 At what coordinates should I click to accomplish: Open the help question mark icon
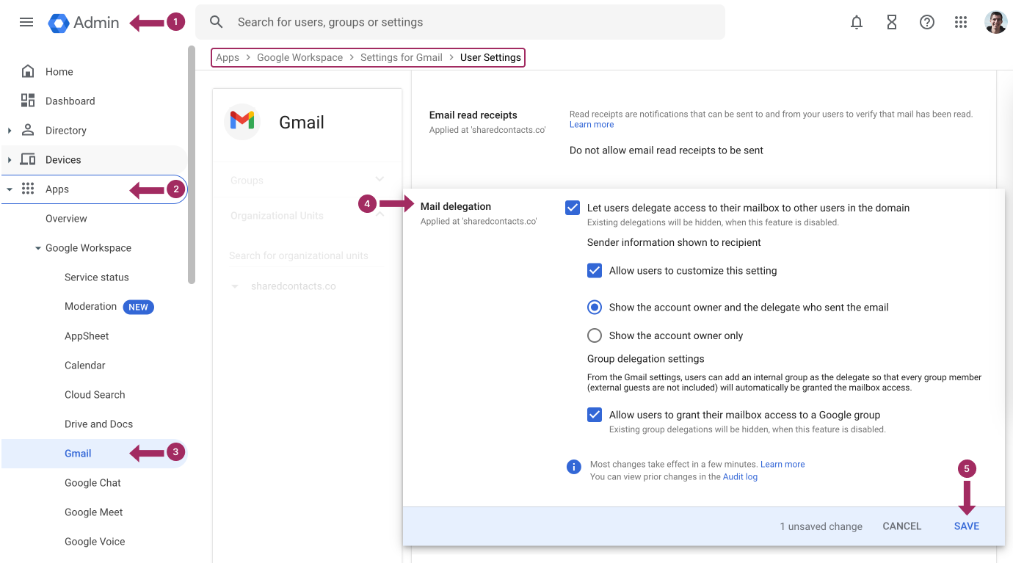[x=927, y=22]
